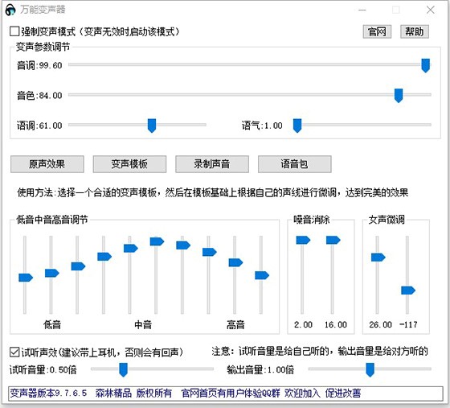Click the fifth equalizer band slider handle
Screen dimensions: 450x408
tap(130, 248)
